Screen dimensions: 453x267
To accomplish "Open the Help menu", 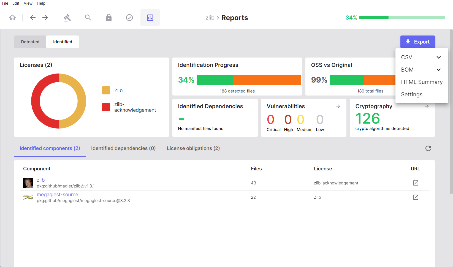I will tap(41, 3).
